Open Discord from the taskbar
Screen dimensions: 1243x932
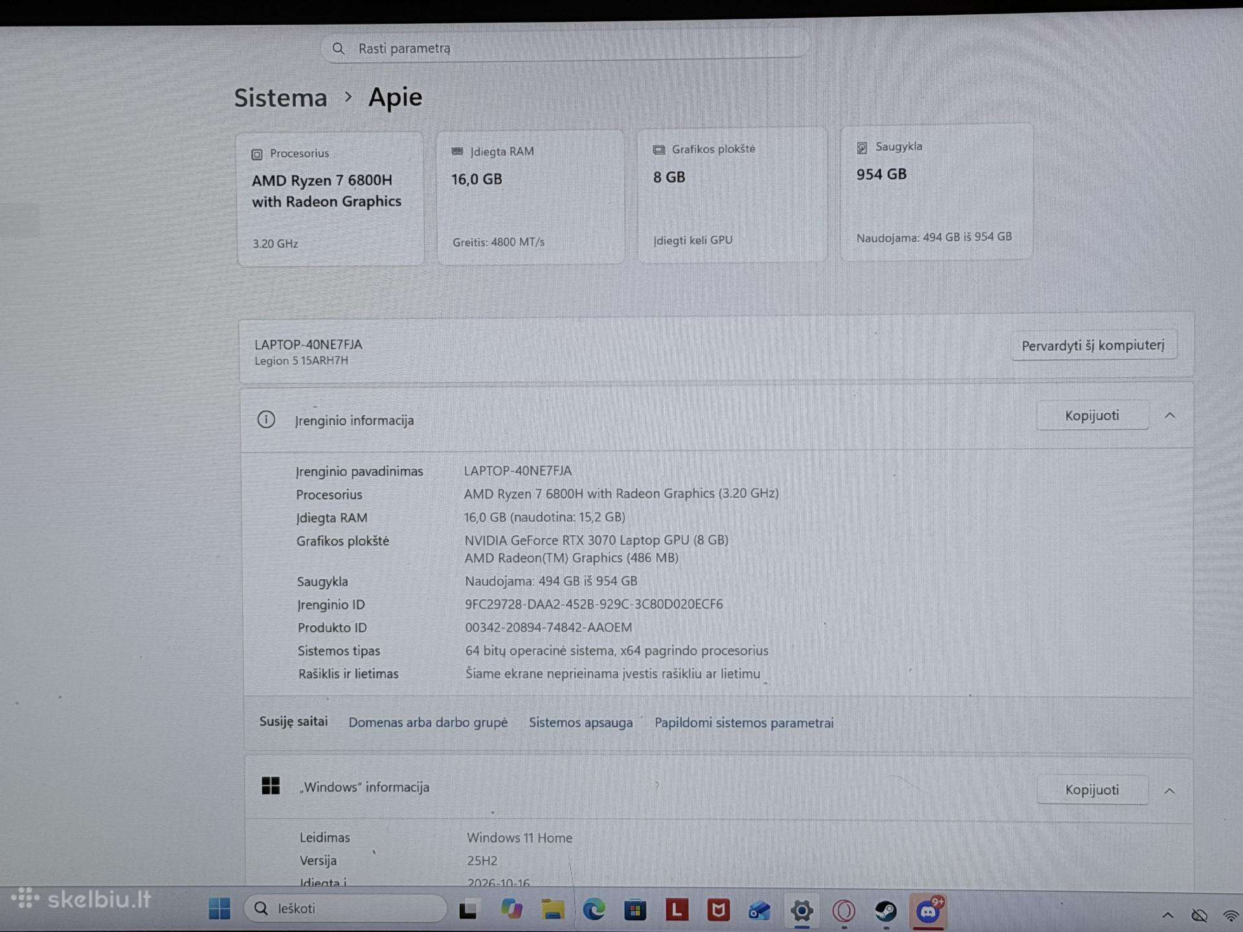point(928,912)
